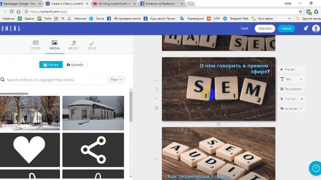
Task: Reload the page
Action: click(x=12, y=11)
